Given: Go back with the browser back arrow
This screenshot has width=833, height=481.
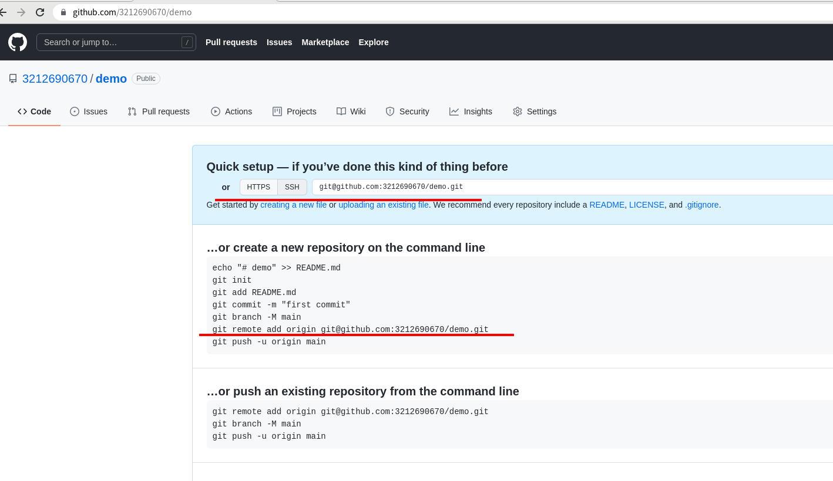Looking at the screenshot, I should (3, 12).
